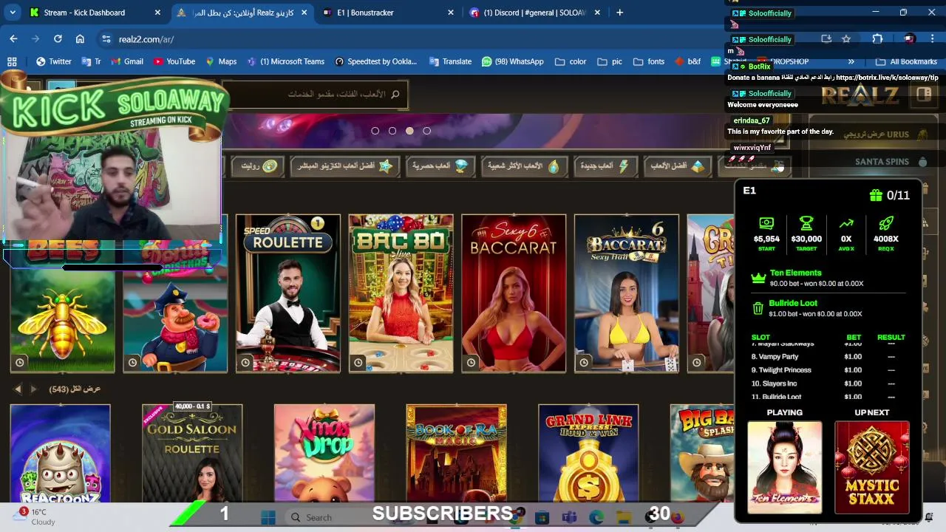Open the Bac Bo Live game thumbnail
Screen dimensions: 946x532
tap(401, 293)
